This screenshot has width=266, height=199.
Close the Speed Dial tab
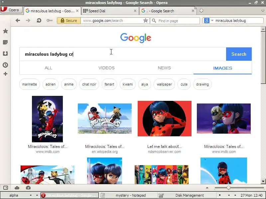(135, 11)
